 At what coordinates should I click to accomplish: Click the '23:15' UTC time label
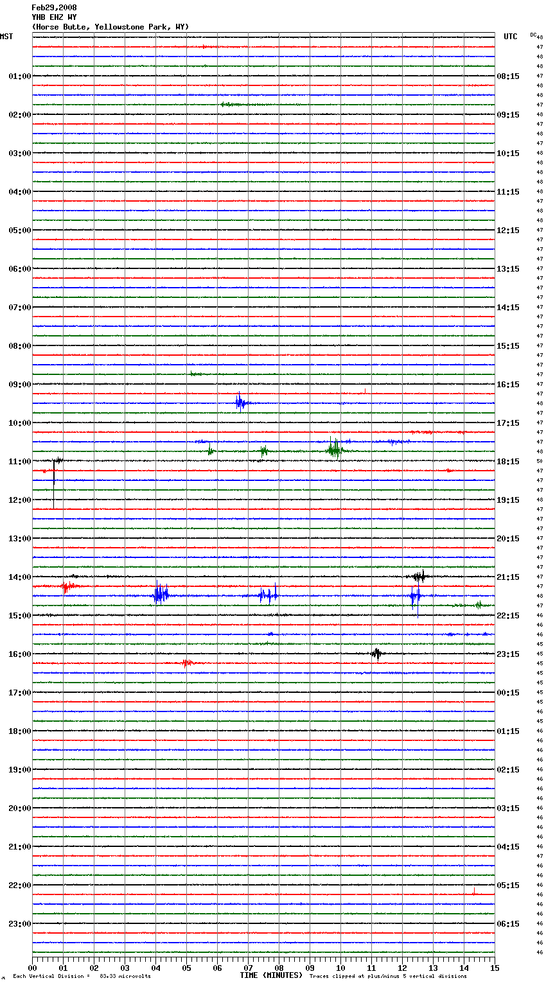click(x=508, y=654)
